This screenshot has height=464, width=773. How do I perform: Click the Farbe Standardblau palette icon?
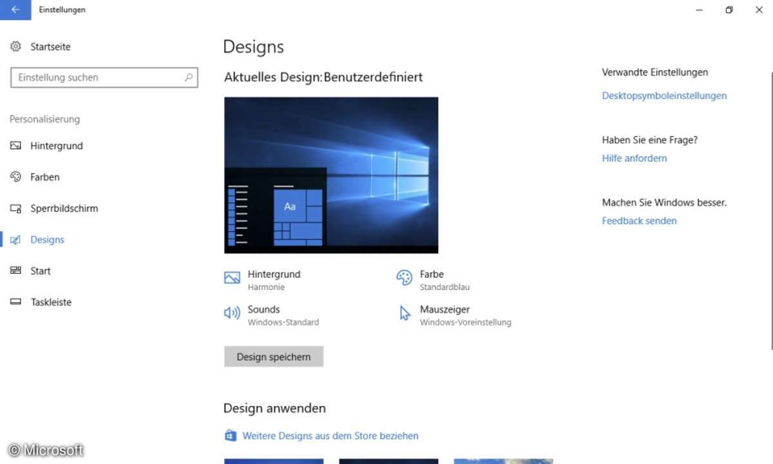(x=404, y=278)
